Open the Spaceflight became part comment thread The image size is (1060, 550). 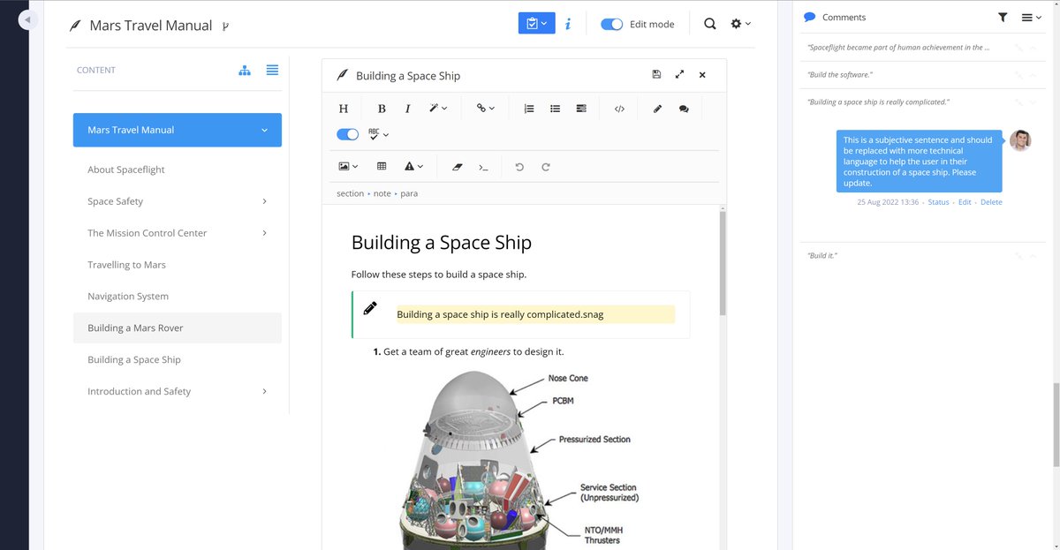(898, 48)
